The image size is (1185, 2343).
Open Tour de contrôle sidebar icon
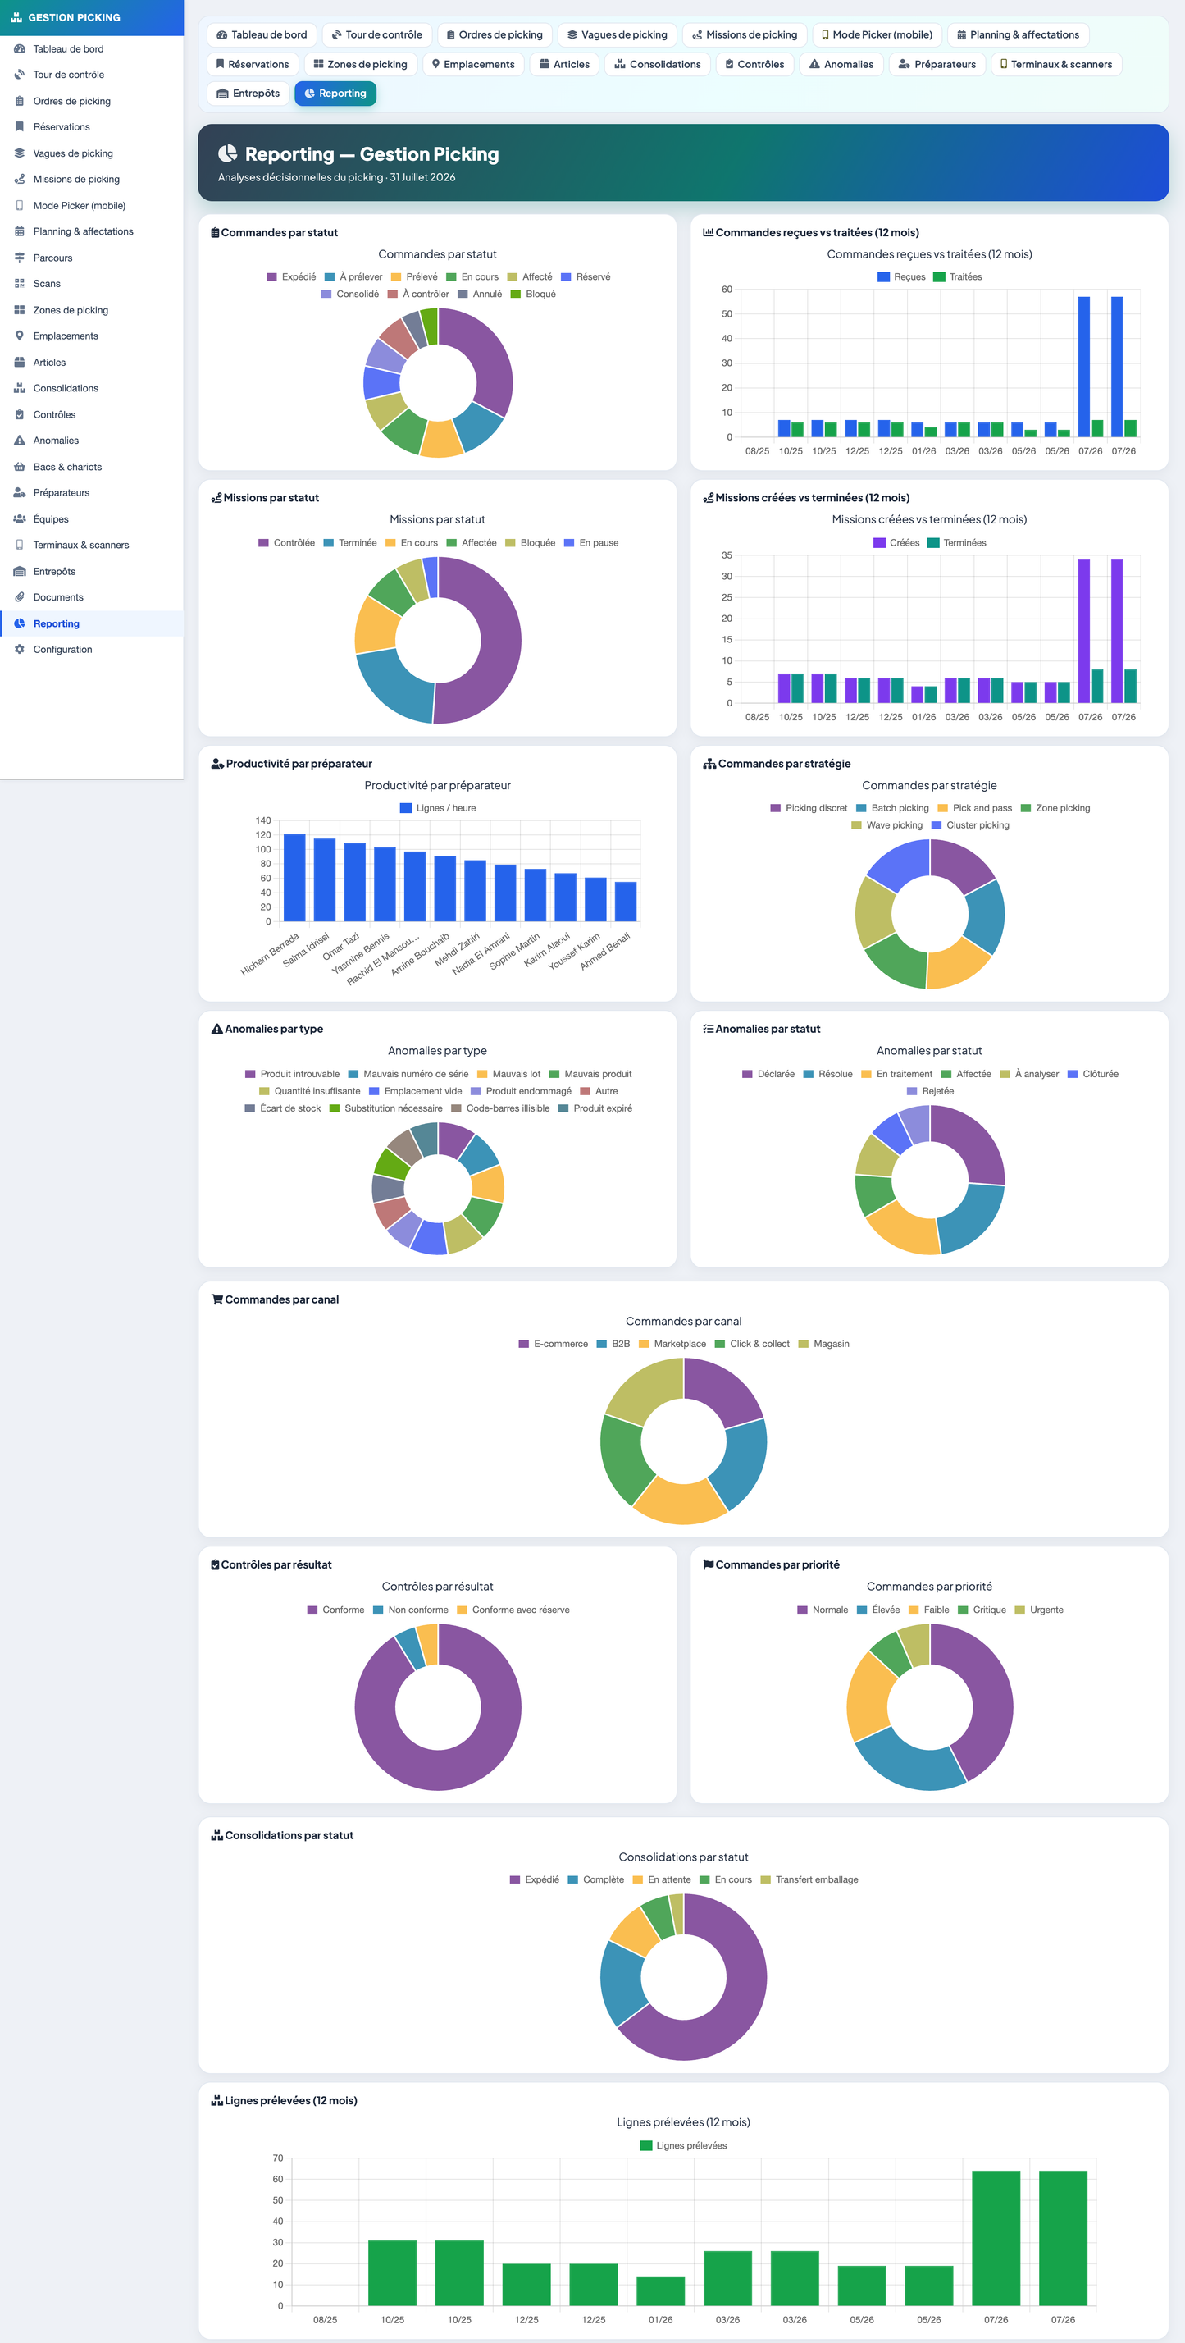[x=19, y=75]
